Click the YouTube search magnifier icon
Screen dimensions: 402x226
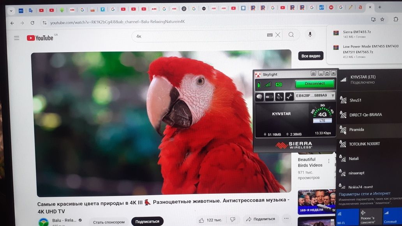[291, 35]
